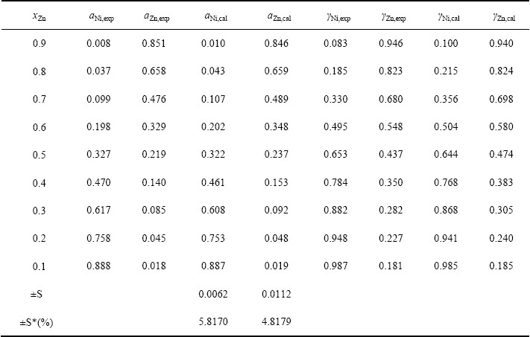The height and width of the screenshot is (337, 530).
Task: Select cell value 0.987
Action: 332,266
